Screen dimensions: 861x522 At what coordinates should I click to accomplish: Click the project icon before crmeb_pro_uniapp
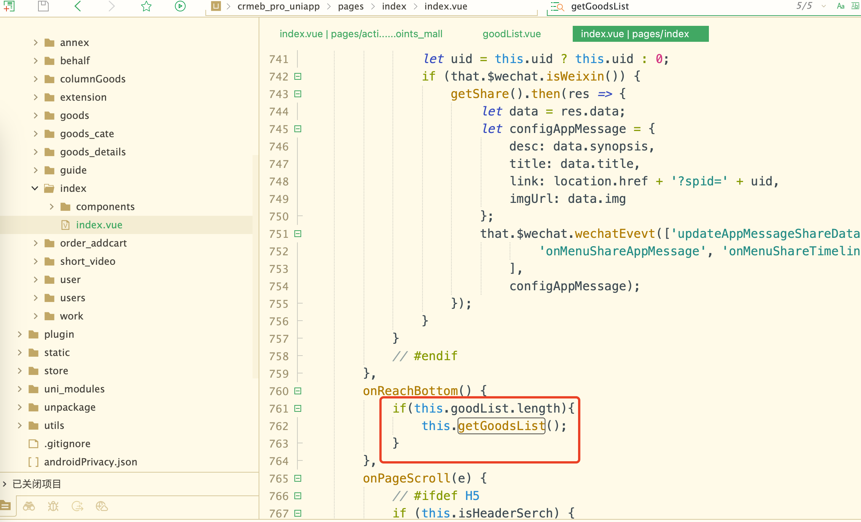pyautogui.click(x=216, y=6)
